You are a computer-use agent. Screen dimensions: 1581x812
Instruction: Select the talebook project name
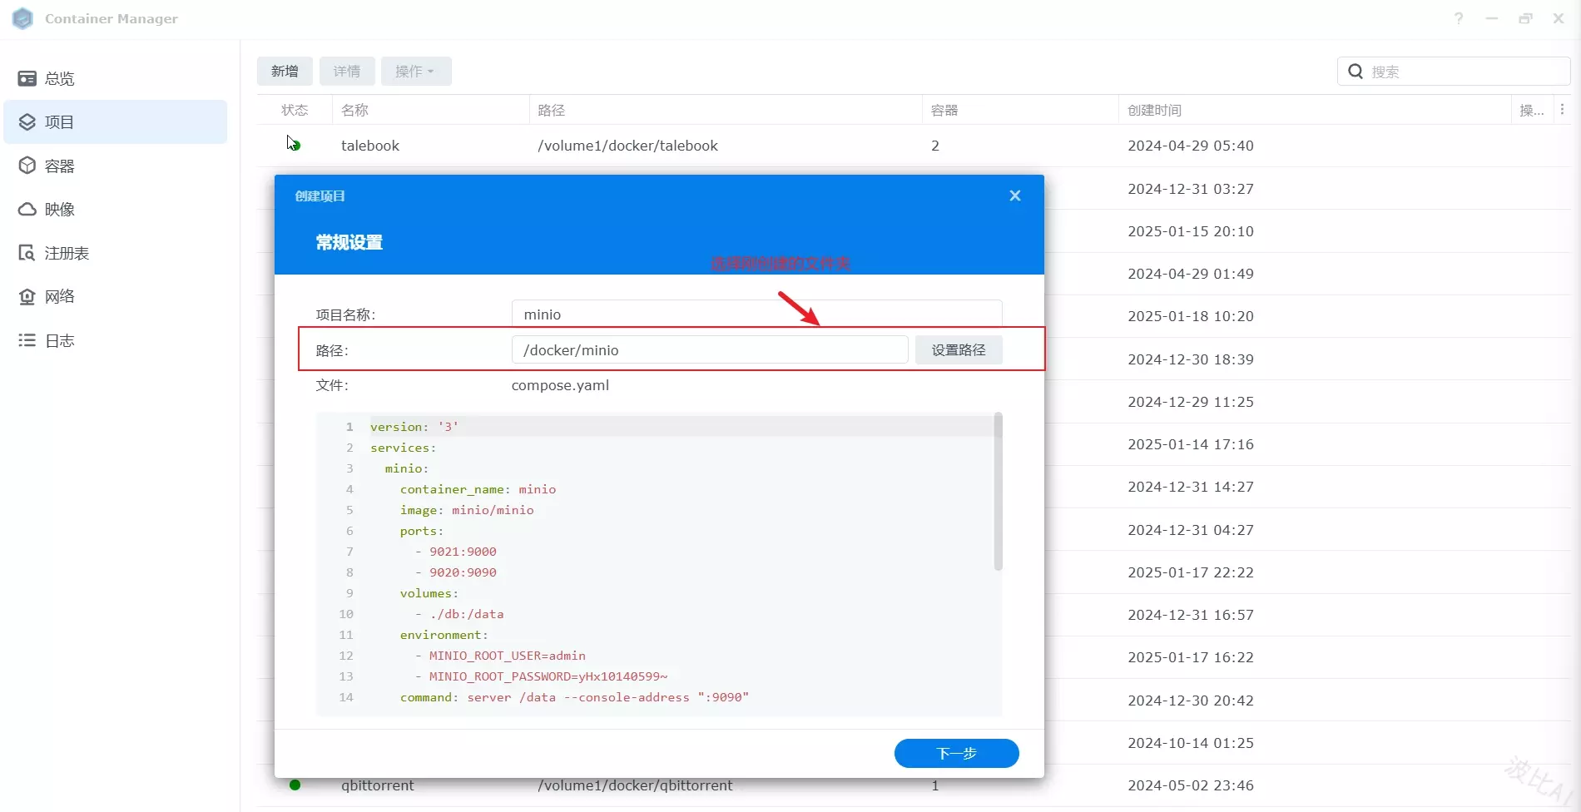point(370,146)
